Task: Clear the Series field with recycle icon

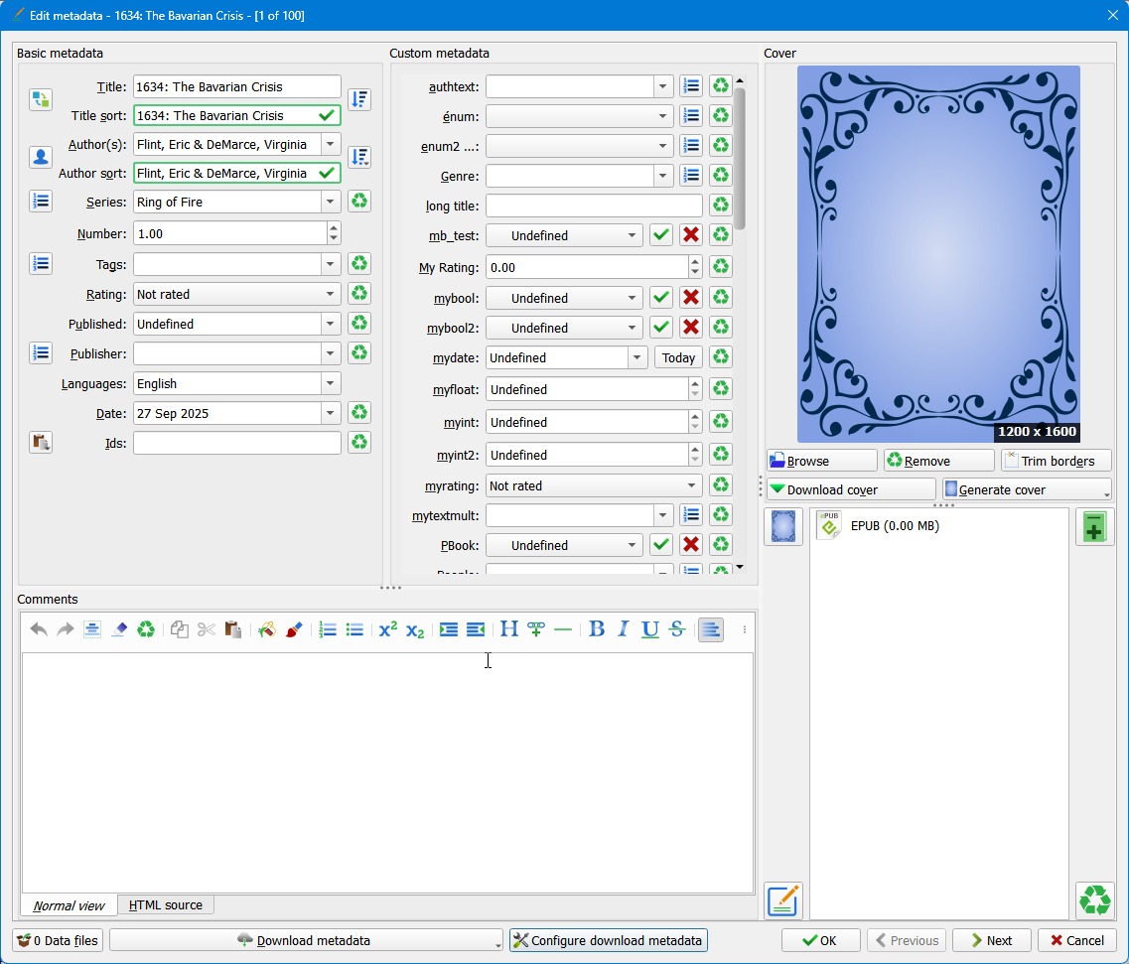Action: pos(358,202)
